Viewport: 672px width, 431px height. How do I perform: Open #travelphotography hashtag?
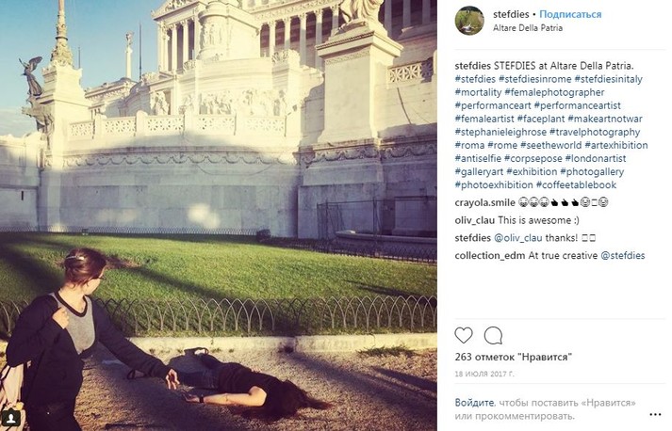595,133
